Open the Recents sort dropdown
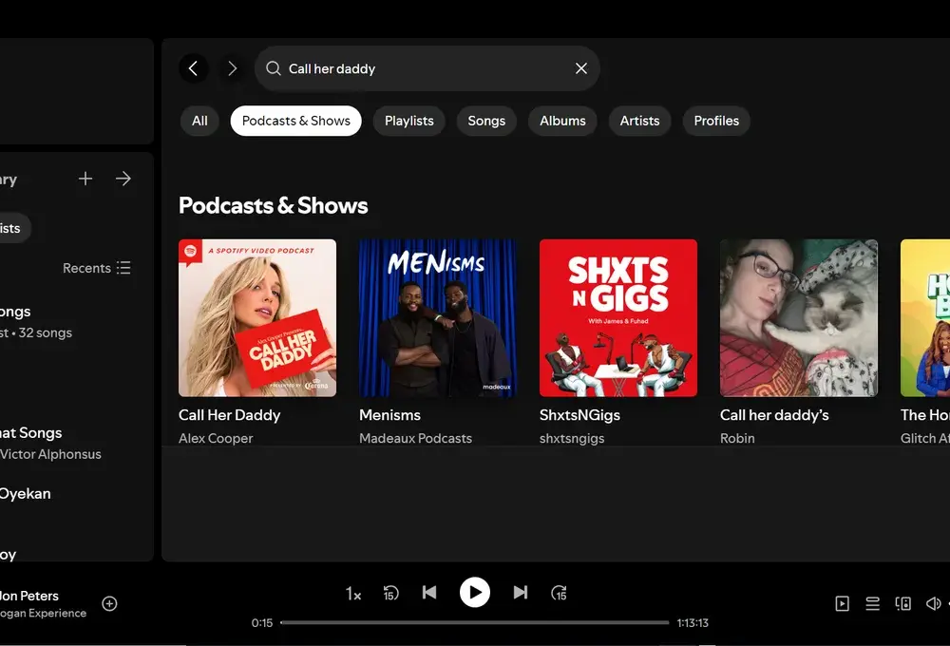The image size is (950, 646). point(97,268)
